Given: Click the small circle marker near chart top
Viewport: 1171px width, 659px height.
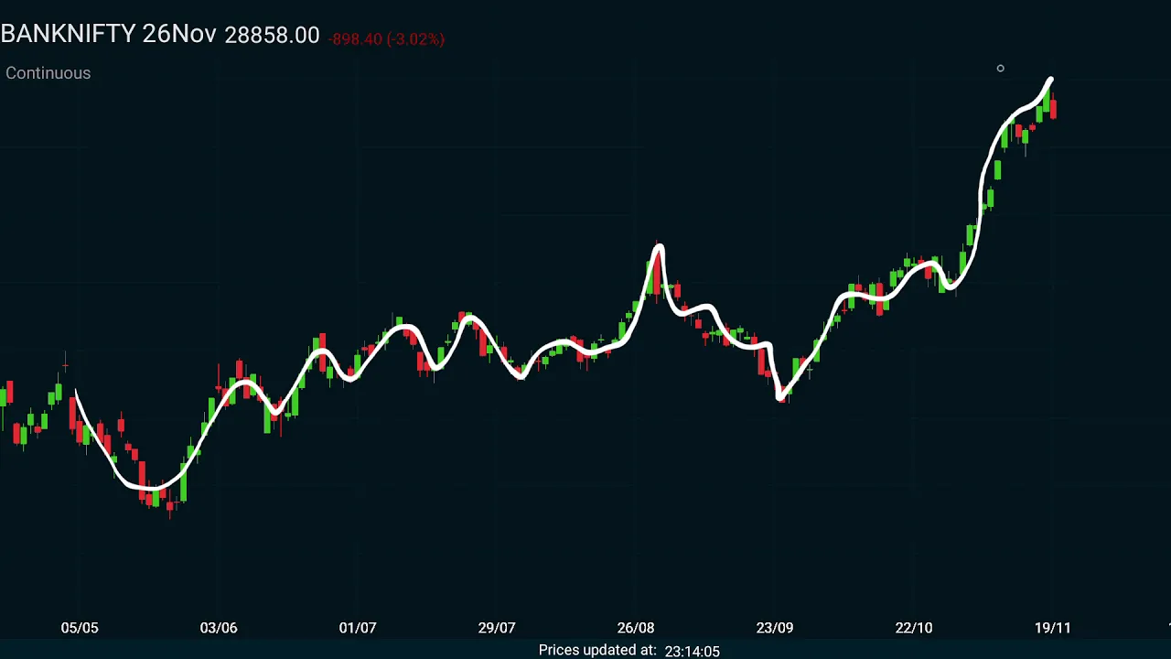Looking at the screenshot, I should coord(1000,69).
